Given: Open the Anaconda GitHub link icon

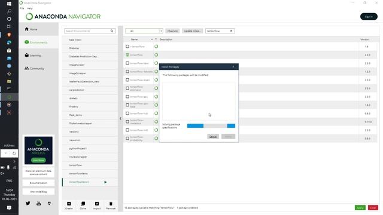Looking at the screenshot, I should tap(49, 203).
